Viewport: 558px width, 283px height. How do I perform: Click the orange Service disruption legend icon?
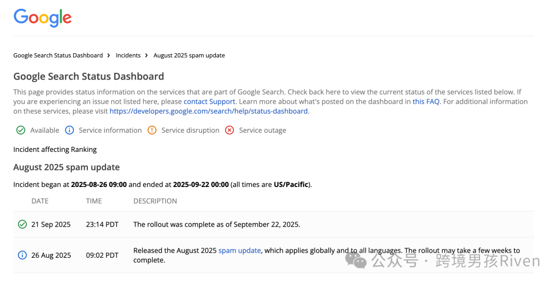(152, 131)
